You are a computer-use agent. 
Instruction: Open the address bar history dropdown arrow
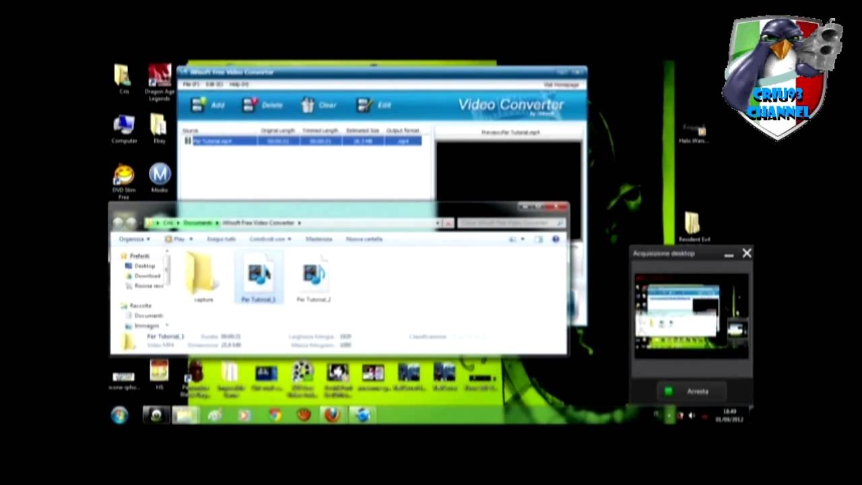438,223
